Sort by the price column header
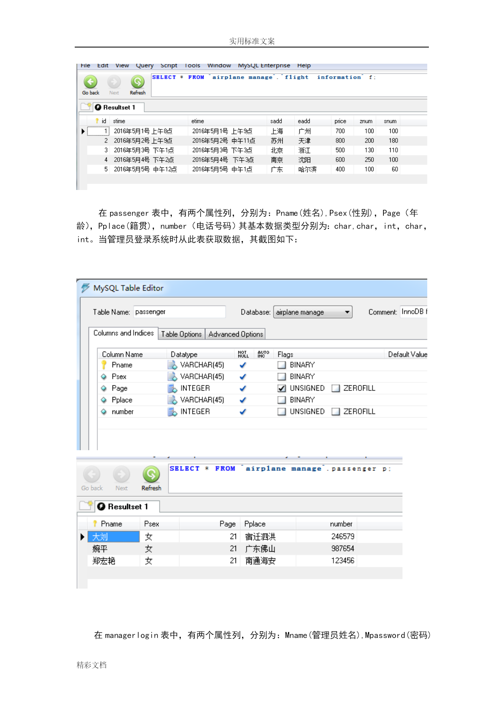The width and height of the screenshot is (504, 712). coord(340,121)
